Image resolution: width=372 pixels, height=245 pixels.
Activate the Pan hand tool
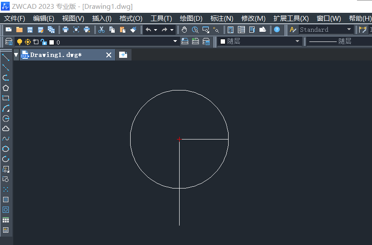[x=184, y=30]
